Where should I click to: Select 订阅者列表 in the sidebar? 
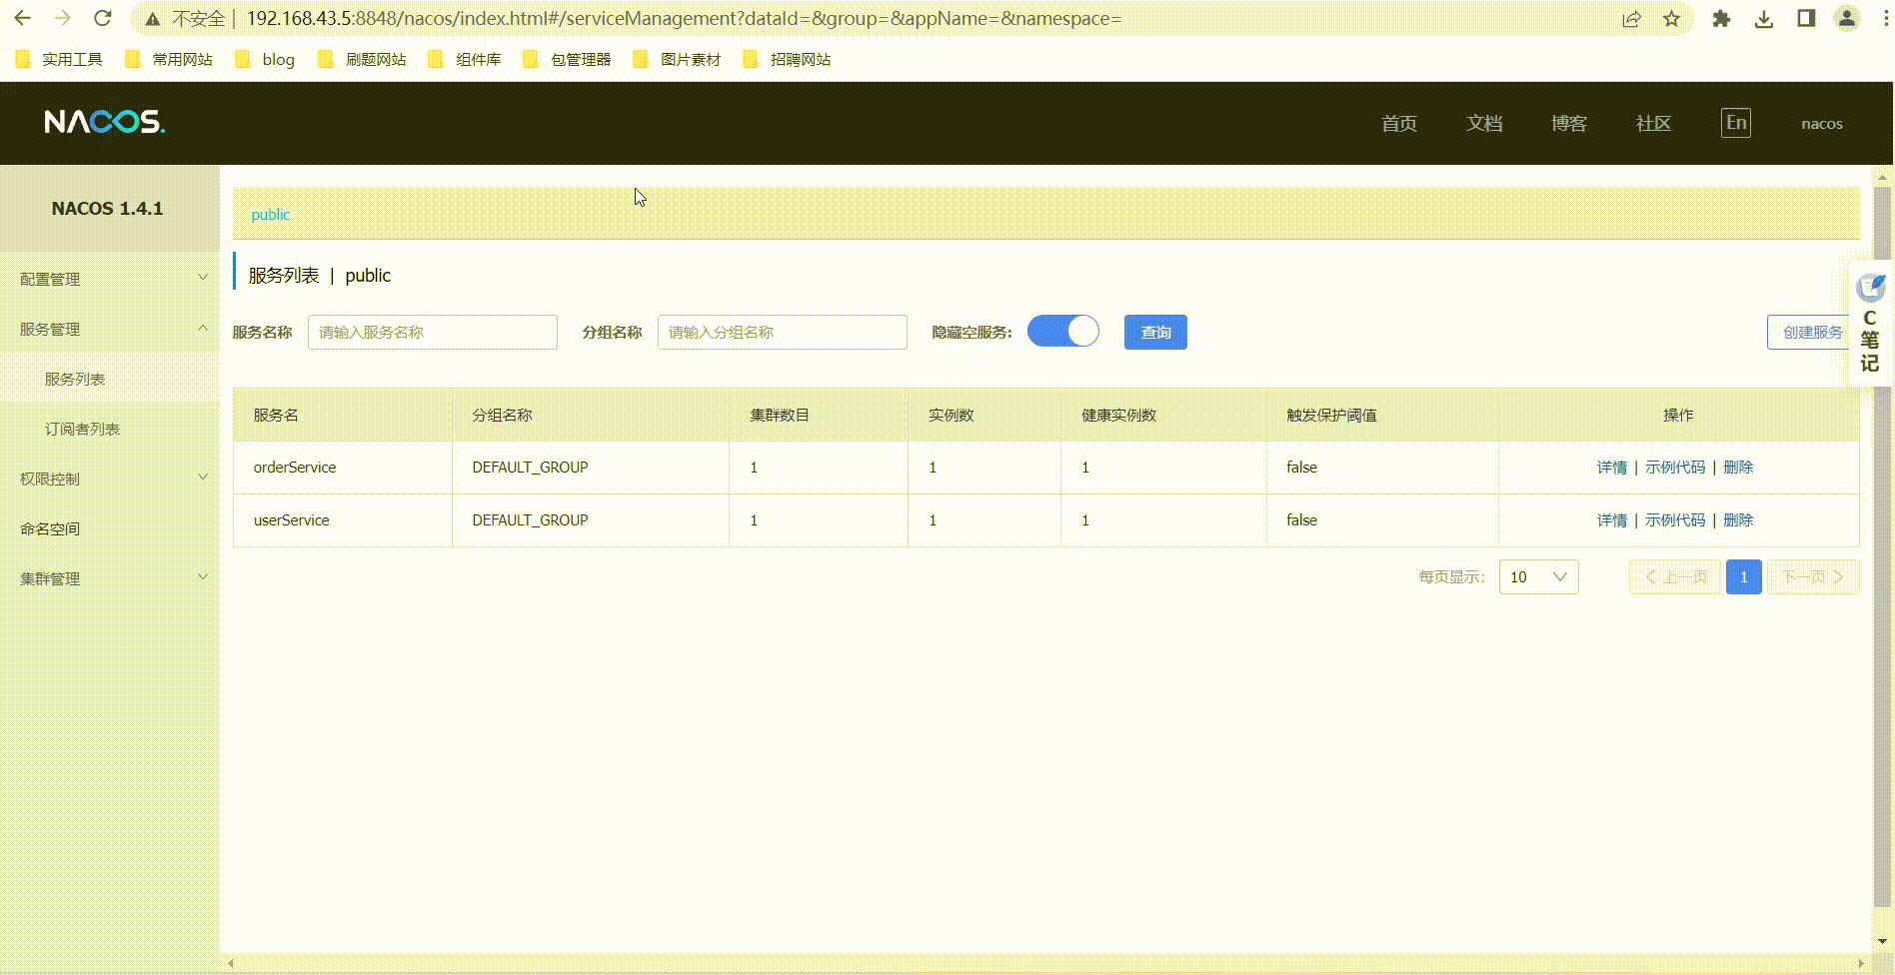click(110, 429)
